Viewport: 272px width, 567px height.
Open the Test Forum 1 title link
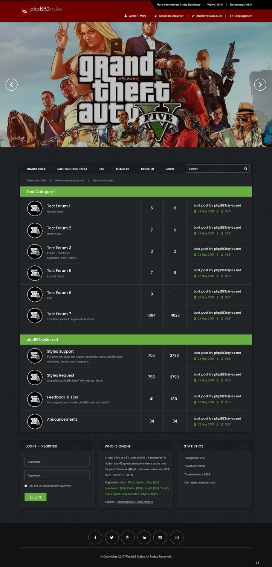coord(58,206)
